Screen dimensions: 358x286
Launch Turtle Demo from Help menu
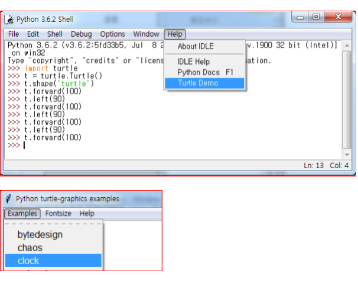204,83
